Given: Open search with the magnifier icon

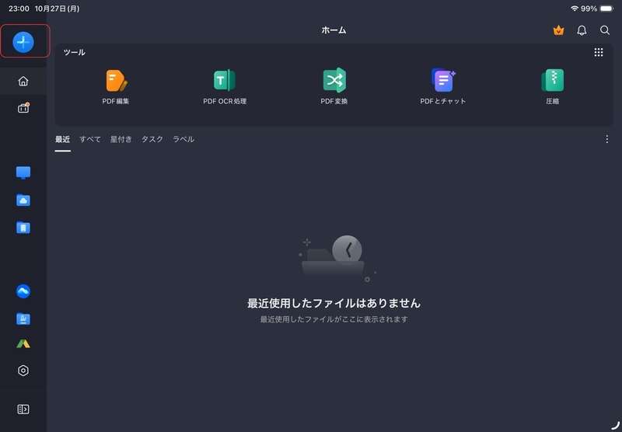Looking at the screenshot, I should click(x=605, y=30).
